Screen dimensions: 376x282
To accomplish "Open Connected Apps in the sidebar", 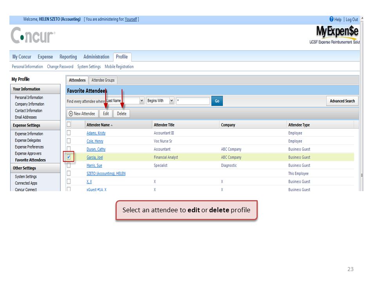I will 26,183.
